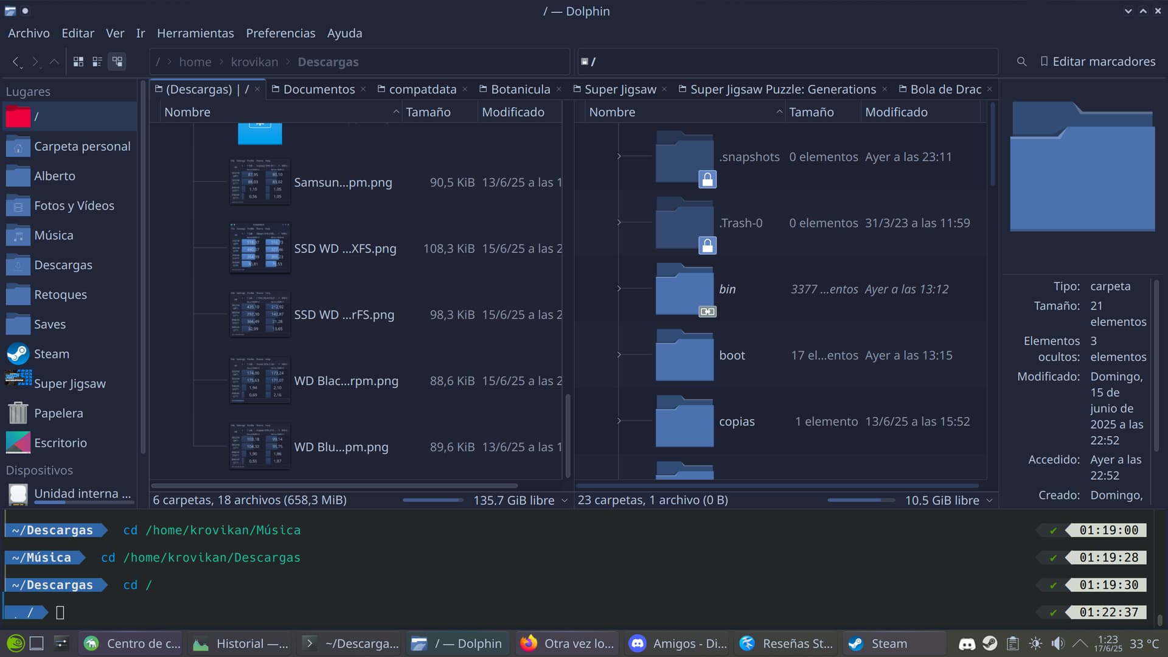Screen dimensions: 1168x657
Task: Open Saves place in sidebar
Action: (x=70, y=324)
